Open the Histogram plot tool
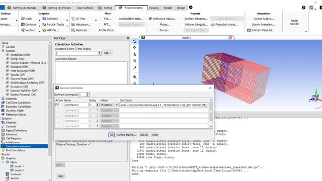This screenshot has width=322, height=181. (81, 25)
